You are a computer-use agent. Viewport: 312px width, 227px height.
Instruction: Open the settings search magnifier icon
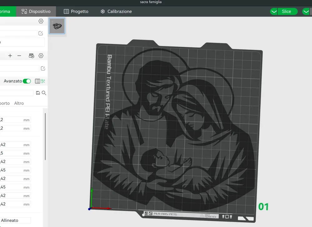pyautogui.click(x=44, y=93)
